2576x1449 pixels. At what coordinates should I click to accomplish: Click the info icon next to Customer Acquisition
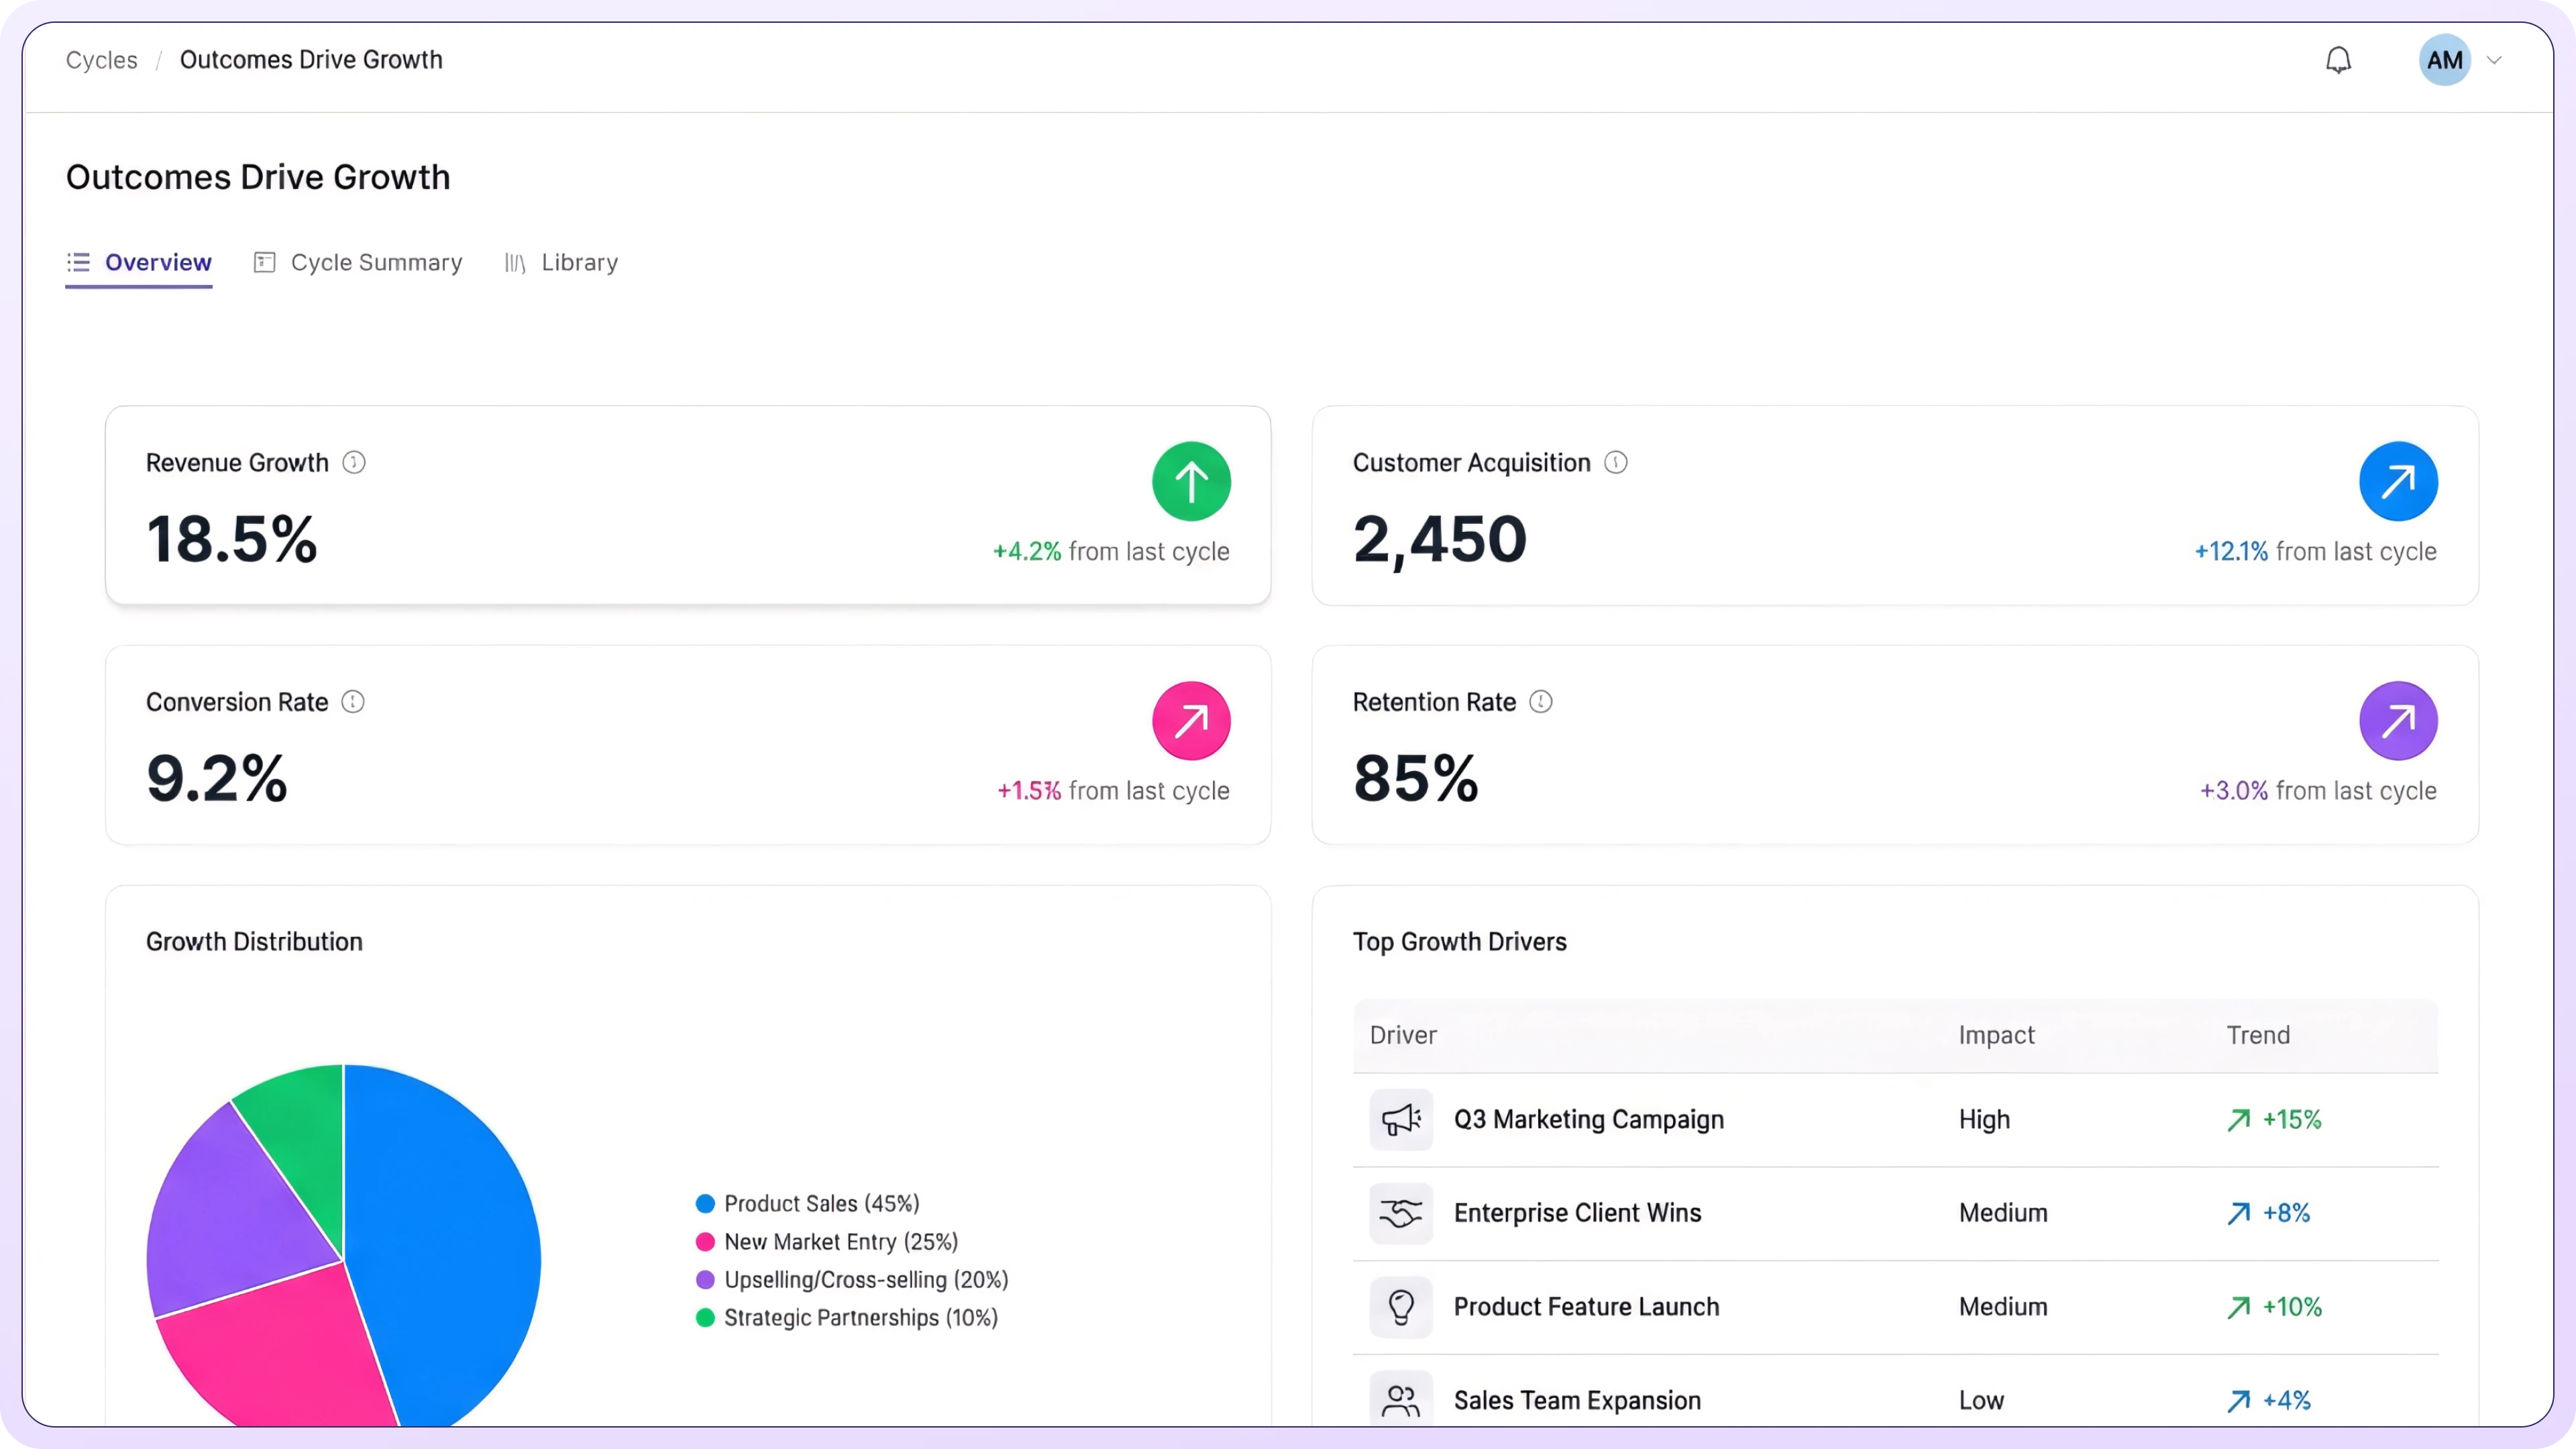1616,462
